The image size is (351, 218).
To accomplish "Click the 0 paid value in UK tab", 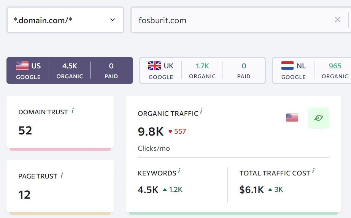I will tap(244, 66).
